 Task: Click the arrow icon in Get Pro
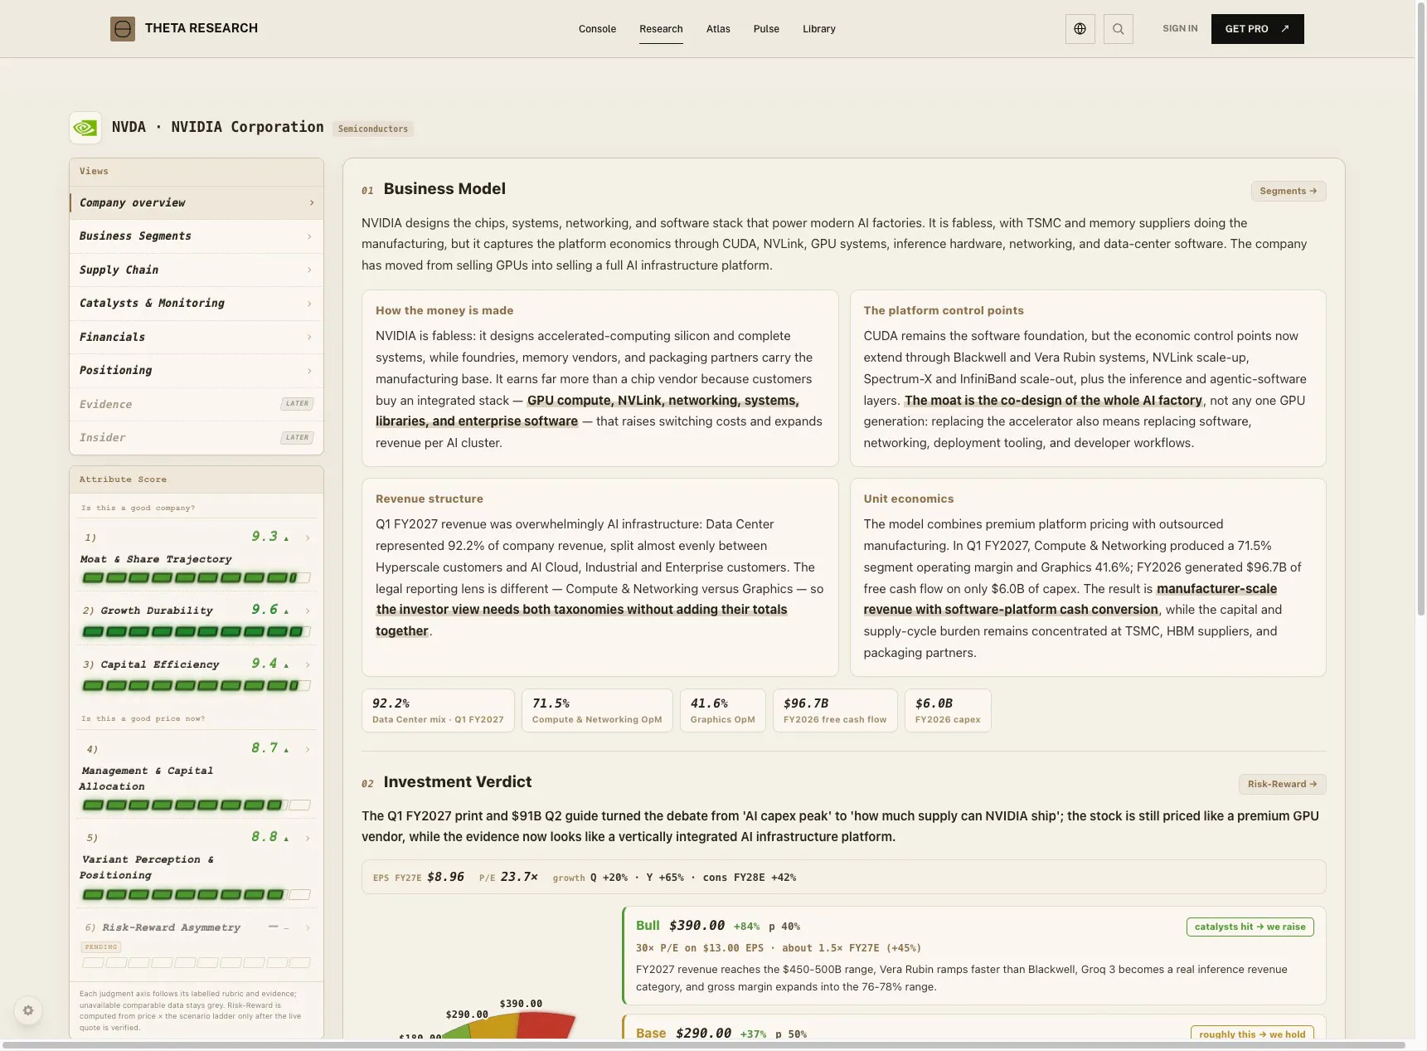click(1285, 29)
